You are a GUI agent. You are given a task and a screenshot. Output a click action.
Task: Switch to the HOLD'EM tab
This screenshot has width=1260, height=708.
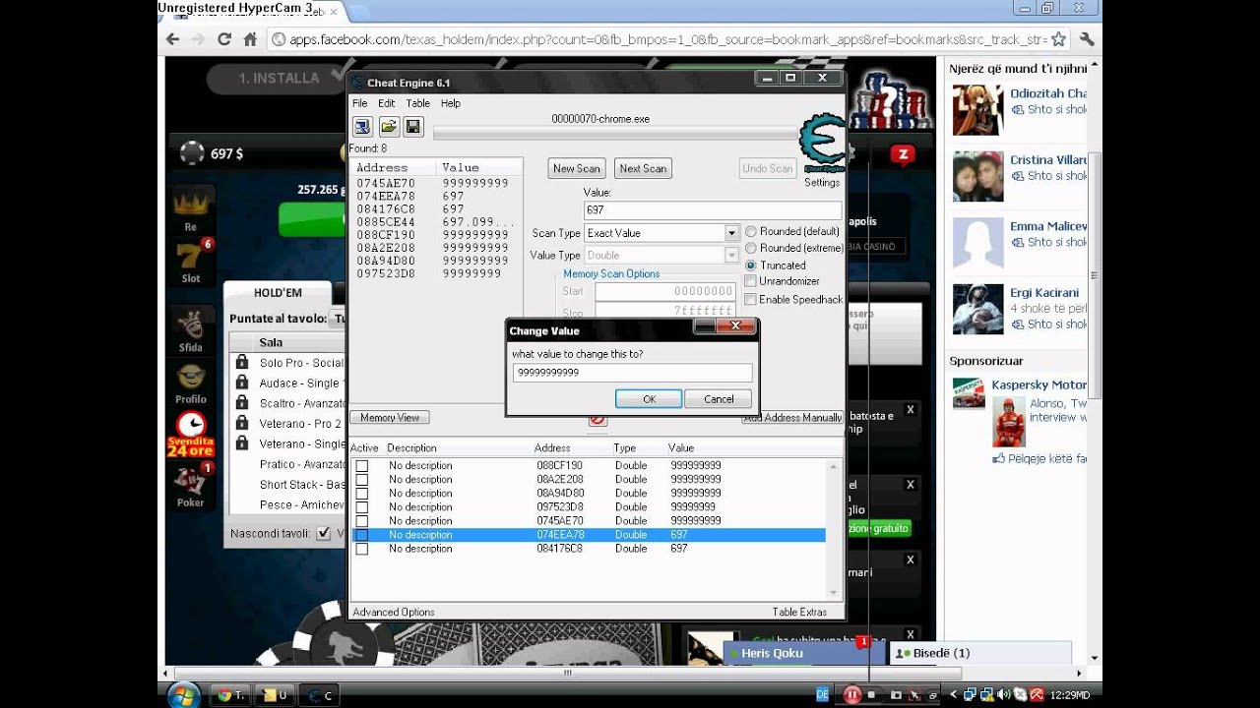tap(278, 293)
